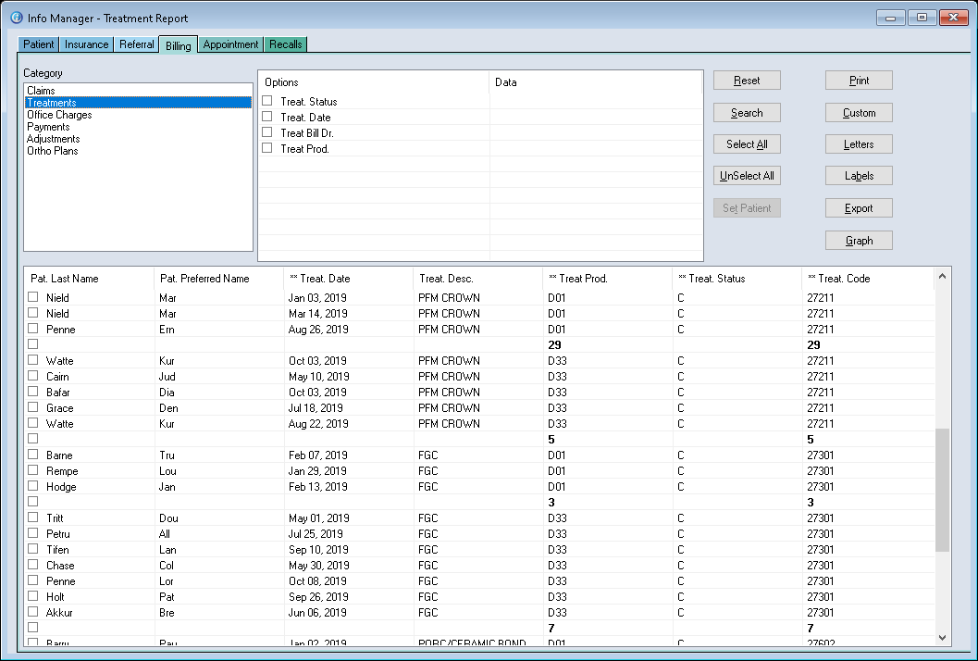
Task: Tick the Treat. Date option checkbox
Action: 267,117
